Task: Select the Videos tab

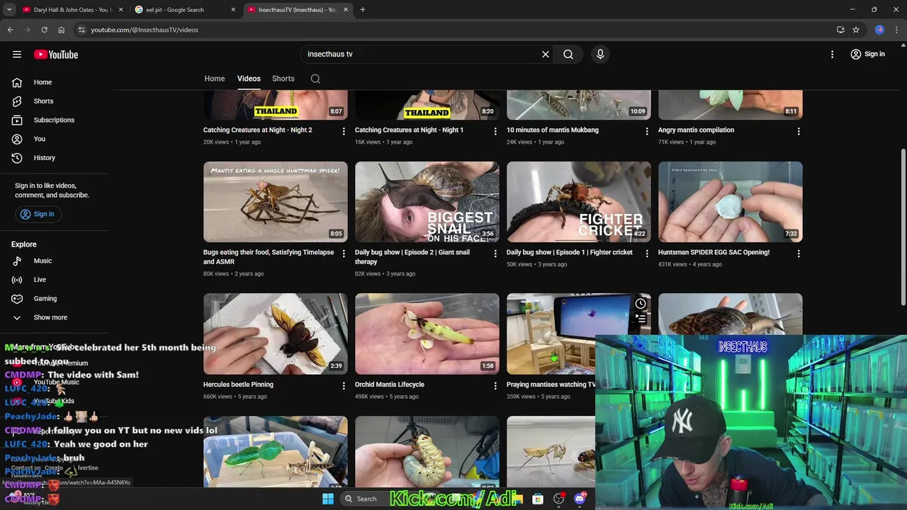Action: (x=249, y=79)
